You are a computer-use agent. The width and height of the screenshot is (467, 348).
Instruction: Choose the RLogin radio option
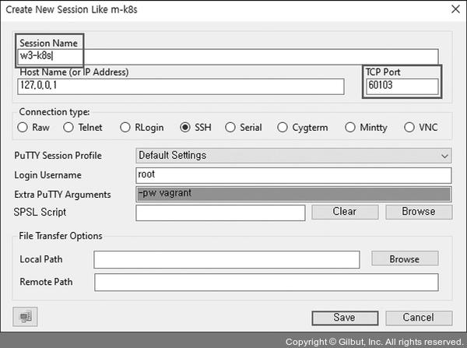(x=125, y=127)
